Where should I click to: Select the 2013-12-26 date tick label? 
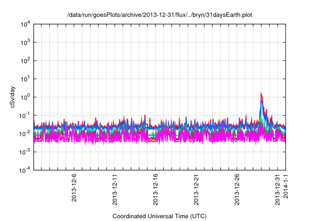[237, 187]
